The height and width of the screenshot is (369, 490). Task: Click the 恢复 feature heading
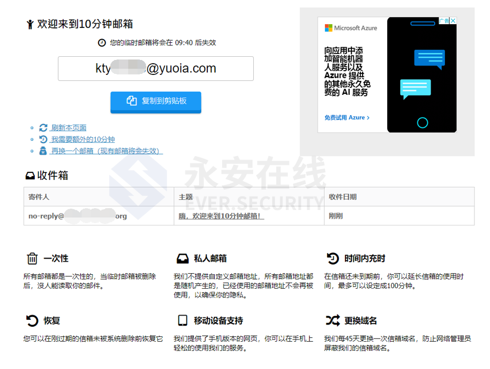(52, 321)
